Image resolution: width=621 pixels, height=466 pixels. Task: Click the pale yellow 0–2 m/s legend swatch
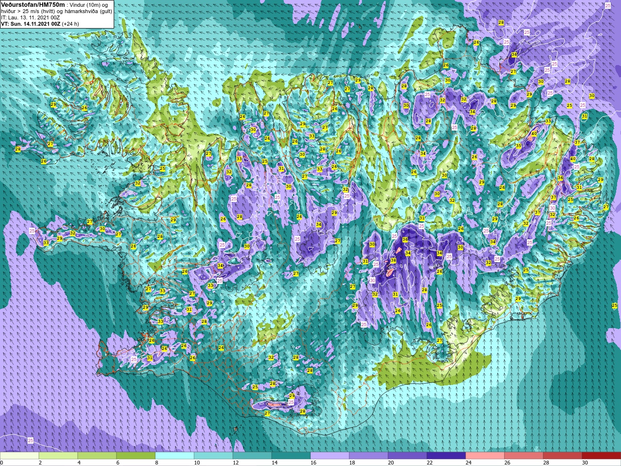[19, 456]
